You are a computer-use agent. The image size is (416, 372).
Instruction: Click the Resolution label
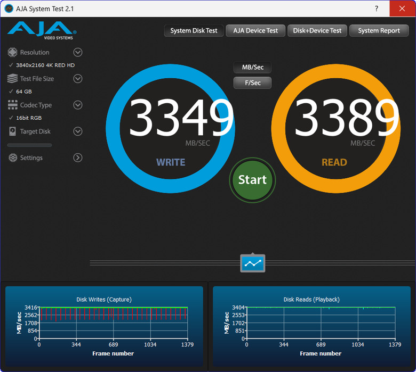[x=35, y=53]
